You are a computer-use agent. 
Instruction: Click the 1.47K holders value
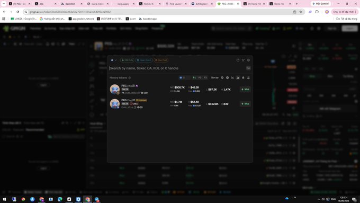[227, 90]
